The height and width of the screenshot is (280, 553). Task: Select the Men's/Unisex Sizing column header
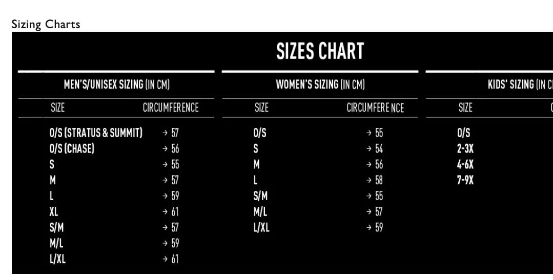tap(116, 84)
